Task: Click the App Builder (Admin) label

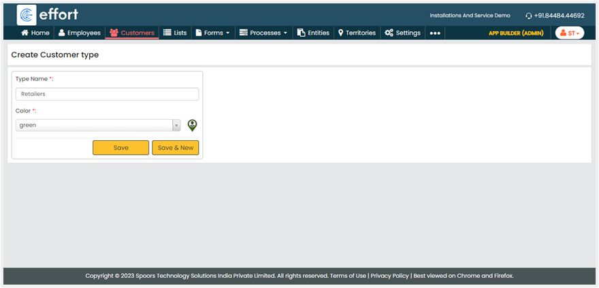Action: [x=515, y=33]
